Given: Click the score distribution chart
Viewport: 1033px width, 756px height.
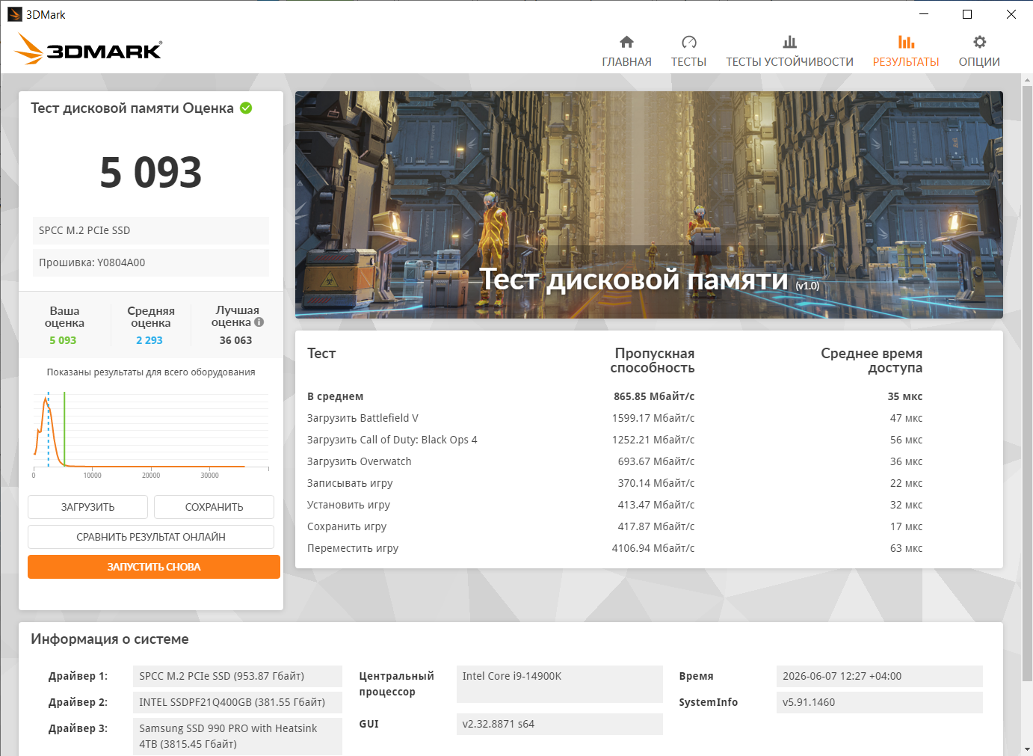Looking at the screenshot, I should pyautogui.click(x=151, y=434).
